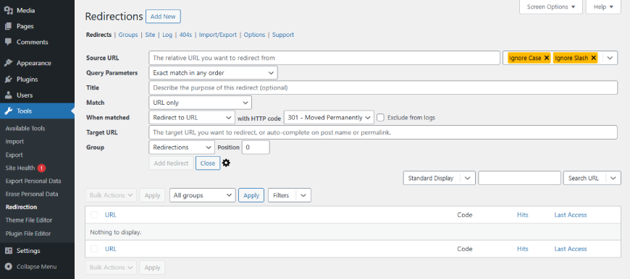Viewport: 630px width, 279px height.
Task: Sort table by Last Access header link
Action: (571, 215)
